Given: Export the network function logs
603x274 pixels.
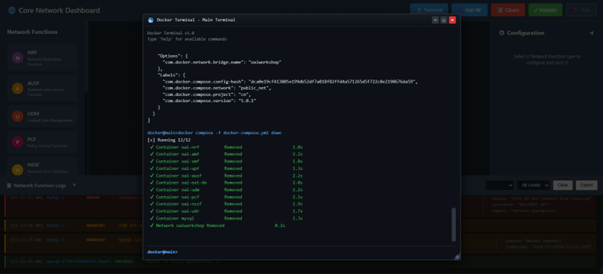Looking at the screenshot, I should tap(586, 185).
